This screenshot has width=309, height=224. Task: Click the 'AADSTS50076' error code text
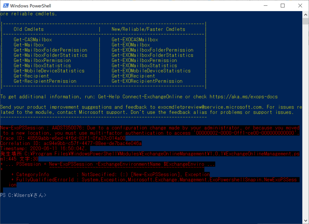pos(67,128)
